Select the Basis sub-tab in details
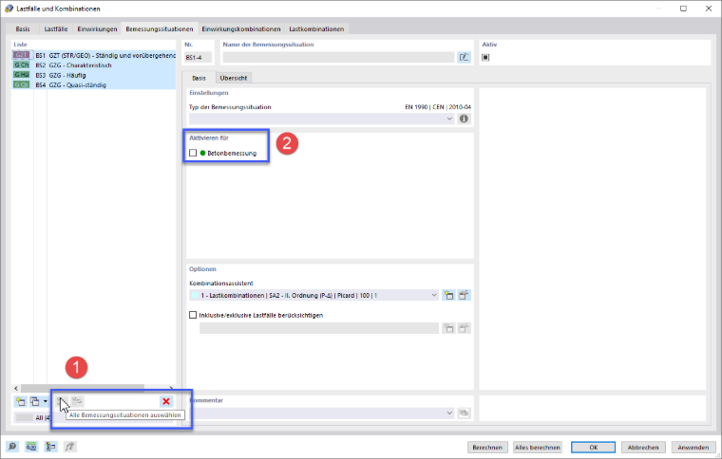This screenshot has height=459, width=722. 199,78
